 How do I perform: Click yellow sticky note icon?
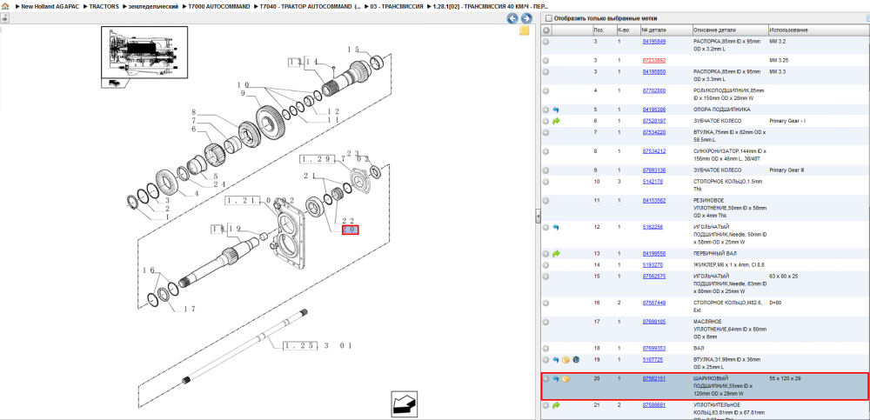tap(525, 31)
